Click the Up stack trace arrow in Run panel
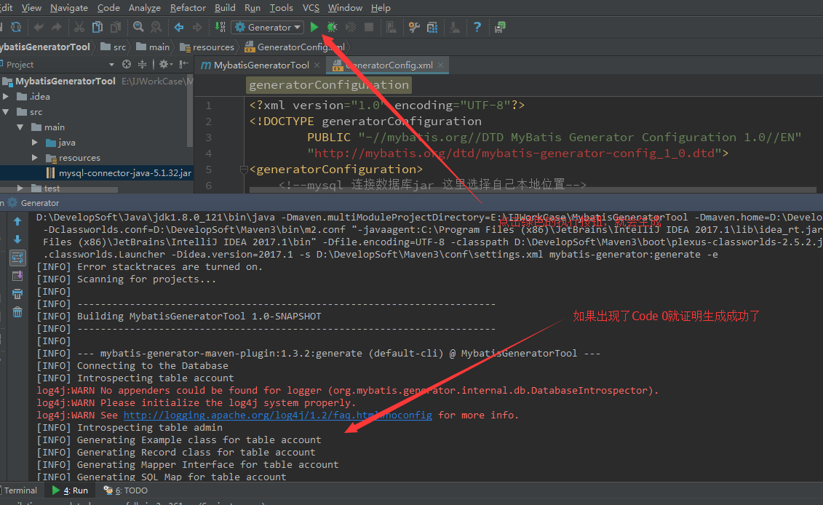Viewport: 823px width, 505px height. [17, 221]
